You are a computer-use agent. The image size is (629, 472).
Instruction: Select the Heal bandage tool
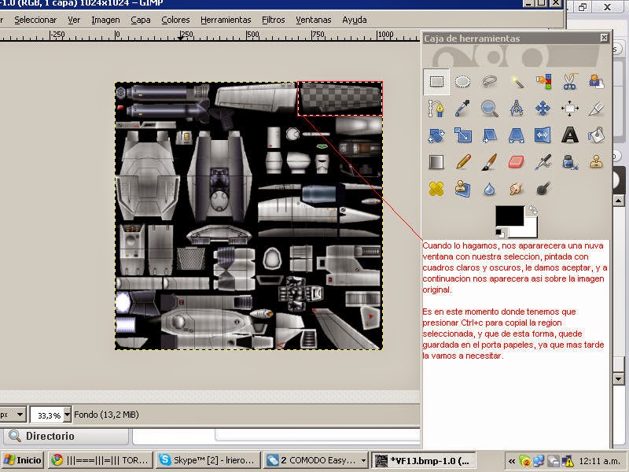436,189
